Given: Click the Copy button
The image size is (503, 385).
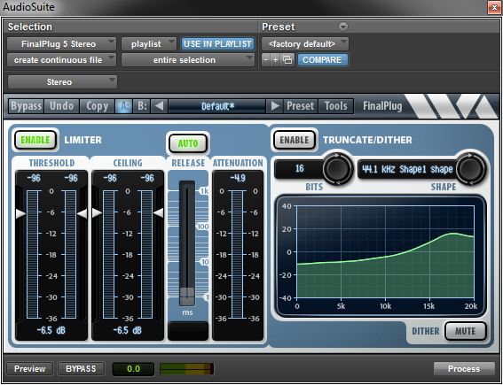Looking at the screenshot, I should (x=97, y=106).
